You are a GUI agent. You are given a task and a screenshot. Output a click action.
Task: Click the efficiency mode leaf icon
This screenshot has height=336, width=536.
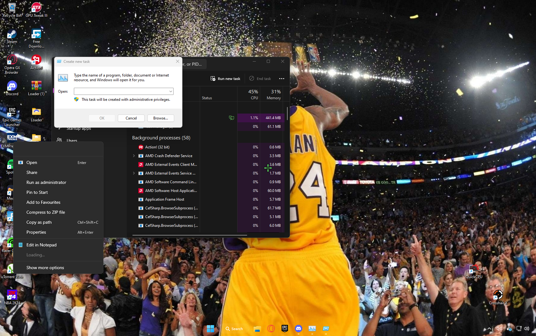pyautogui.click(x=232, y=118)
